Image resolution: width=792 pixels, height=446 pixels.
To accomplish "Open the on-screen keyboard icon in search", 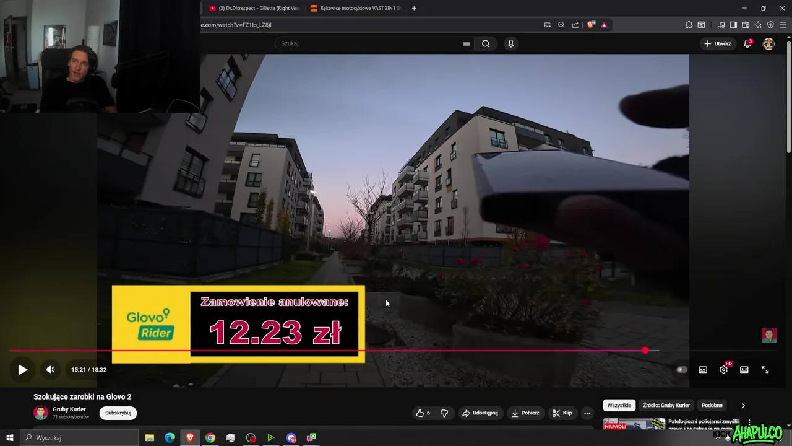I will [x=467, y=44].
